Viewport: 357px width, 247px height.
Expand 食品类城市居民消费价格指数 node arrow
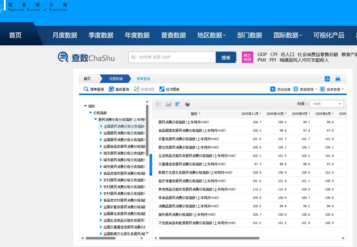101,173
